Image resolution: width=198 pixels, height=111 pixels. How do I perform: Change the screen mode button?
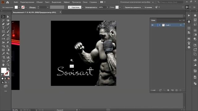6,86
